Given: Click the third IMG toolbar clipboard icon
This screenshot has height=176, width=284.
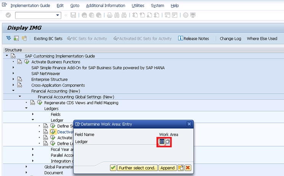Looking at the screenshot, I should [x=24, y=38].
